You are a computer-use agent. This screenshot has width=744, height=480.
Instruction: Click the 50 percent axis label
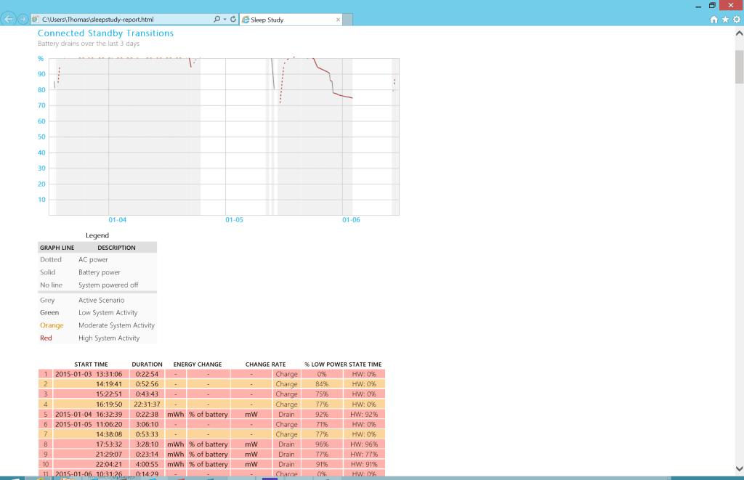coord(41,137)
